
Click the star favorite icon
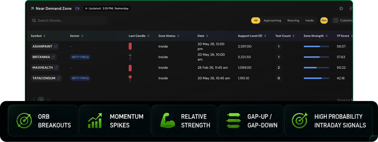pos(341,8)
